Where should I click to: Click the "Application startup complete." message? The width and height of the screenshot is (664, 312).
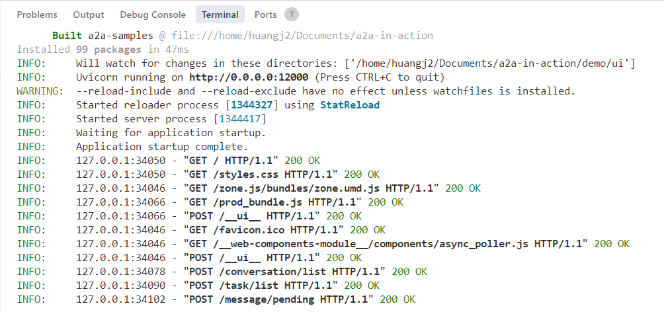point(162,147)
